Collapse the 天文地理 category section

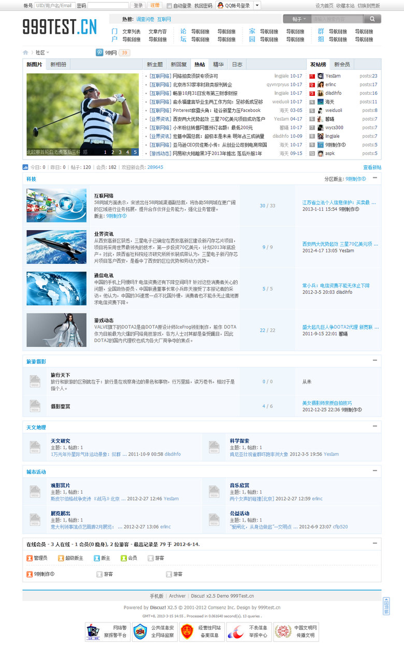[x=375, y=426]
